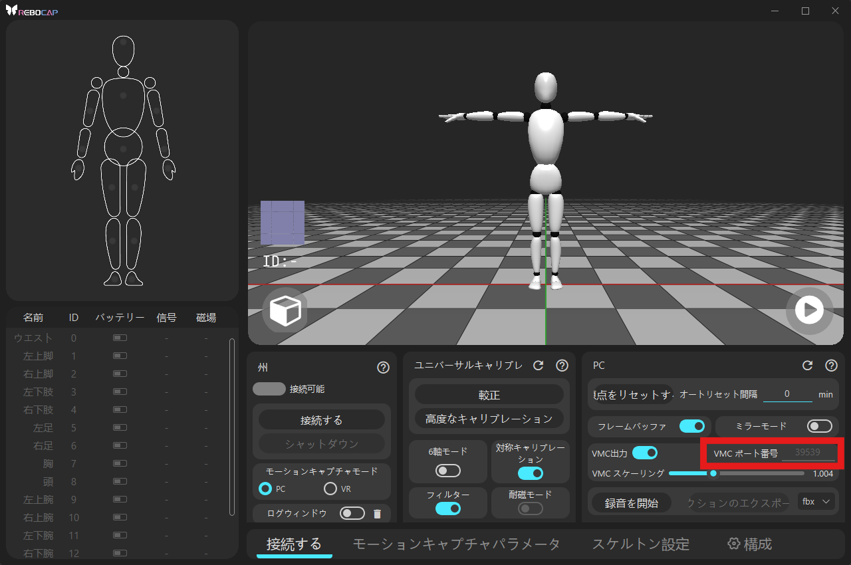The width and height of the screenshot is (851, 565).
Task: Click the 名前 column header
Action: [x=33, y=318]
